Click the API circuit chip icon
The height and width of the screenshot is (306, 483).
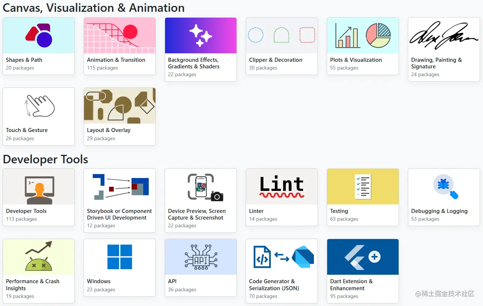click(x=201, y=257)
